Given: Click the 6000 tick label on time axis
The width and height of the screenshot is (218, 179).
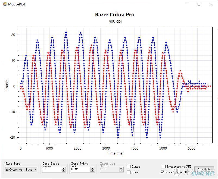Looking at the screenshot, I should coord(191,148).
